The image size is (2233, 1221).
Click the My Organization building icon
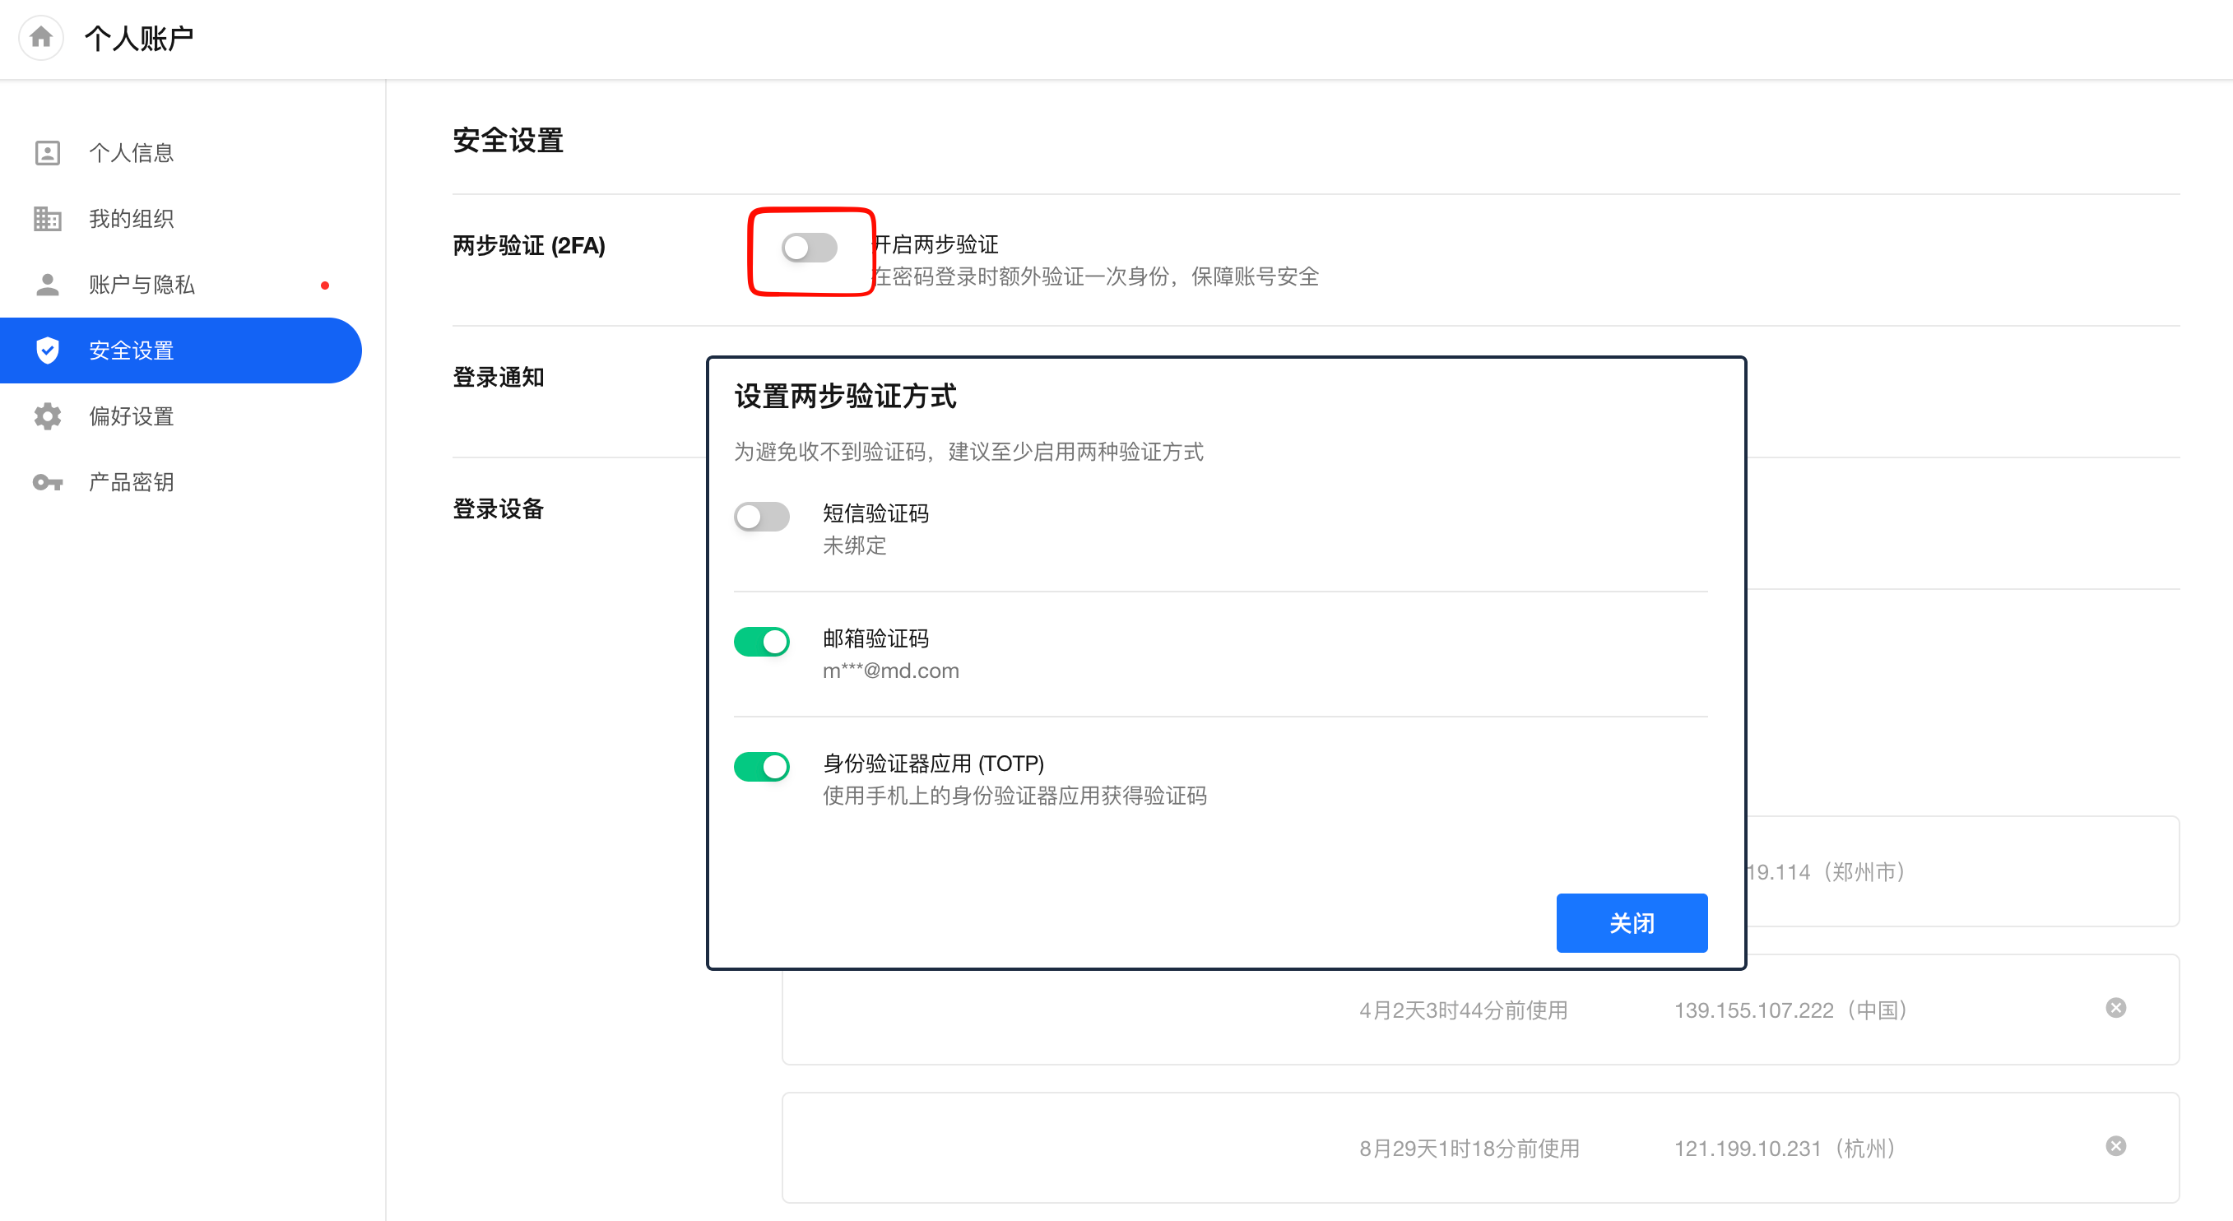[x=47, y=218]
